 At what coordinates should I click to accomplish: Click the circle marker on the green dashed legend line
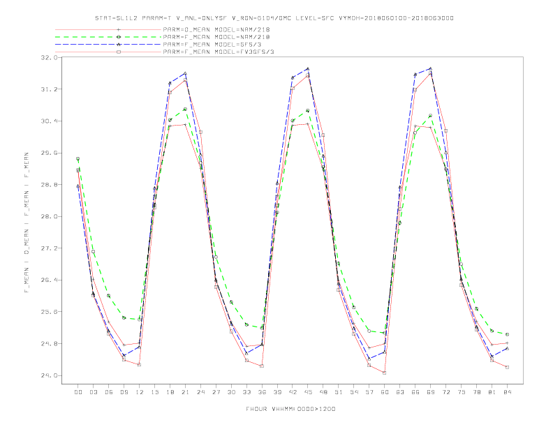pos(119,37)
